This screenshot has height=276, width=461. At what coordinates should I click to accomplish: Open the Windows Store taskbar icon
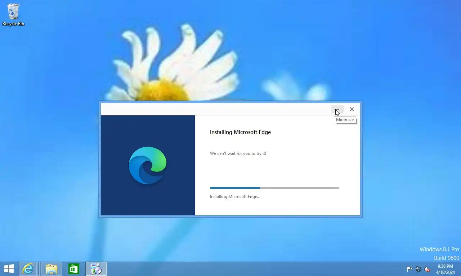point(74,268)
